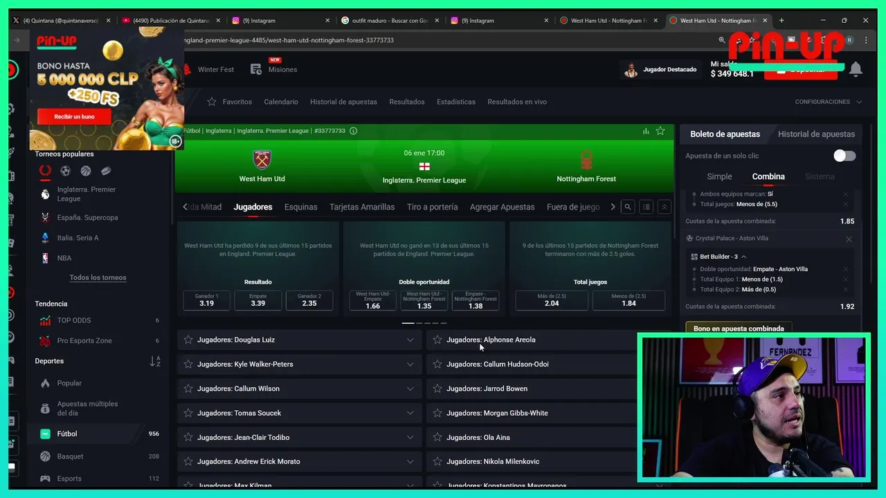Remove Total Equipo 2 selection from slip
Image resolution: width=886 pixels, height=498 pixels.
845,289
